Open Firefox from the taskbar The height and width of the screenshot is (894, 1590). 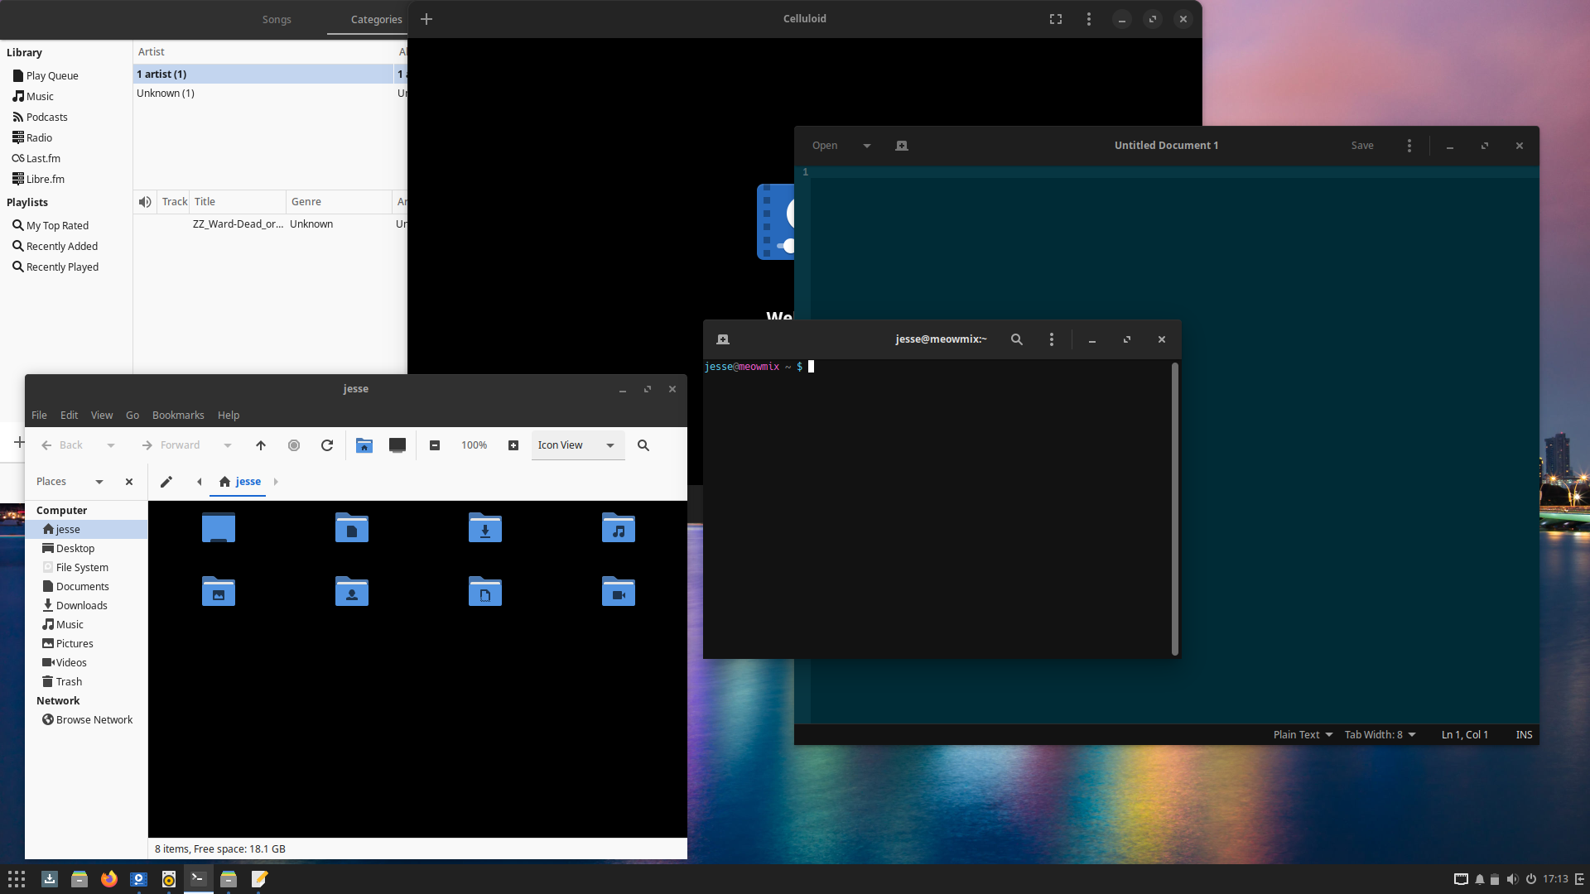point(109,879)
